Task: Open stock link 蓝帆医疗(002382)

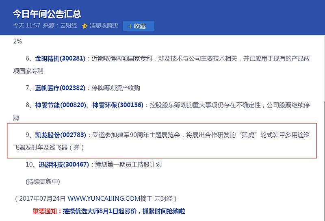Action: click(60, 88)
